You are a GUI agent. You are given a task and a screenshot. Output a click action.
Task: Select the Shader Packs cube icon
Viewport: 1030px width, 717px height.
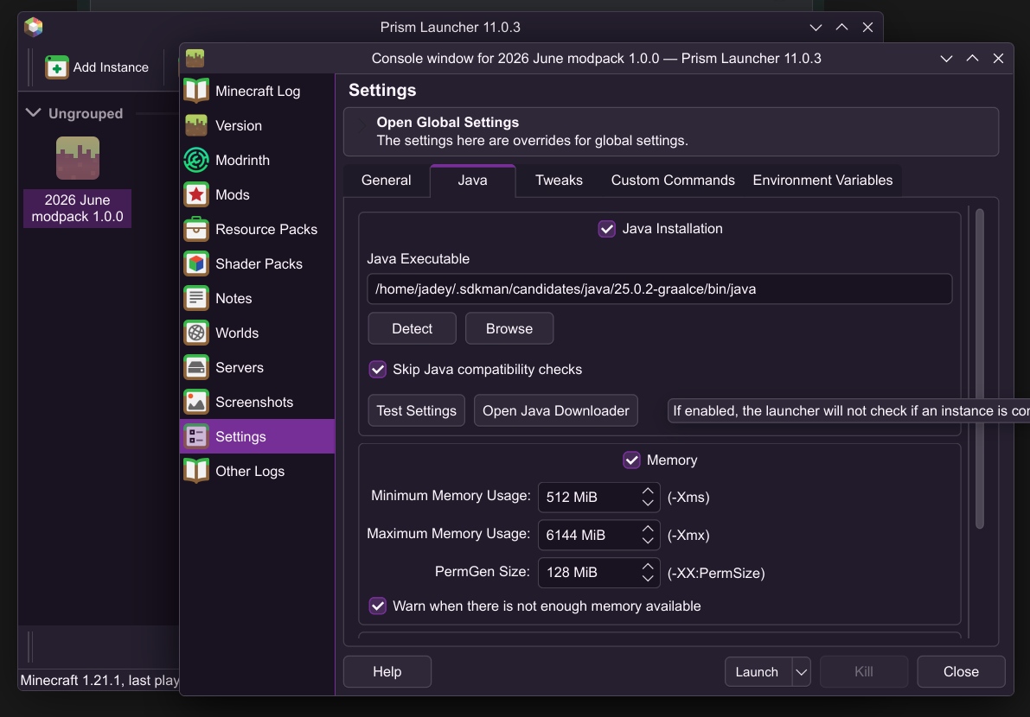coord(195,263)
